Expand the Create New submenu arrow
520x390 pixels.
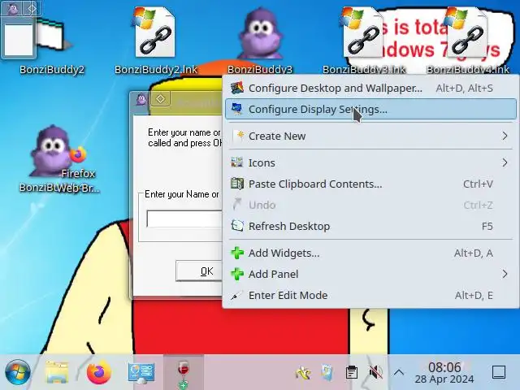point(505,136)
